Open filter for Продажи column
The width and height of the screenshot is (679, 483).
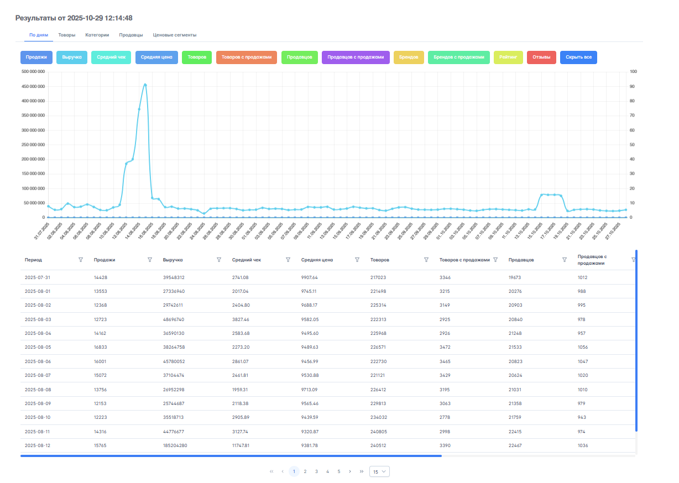(150, 260)
